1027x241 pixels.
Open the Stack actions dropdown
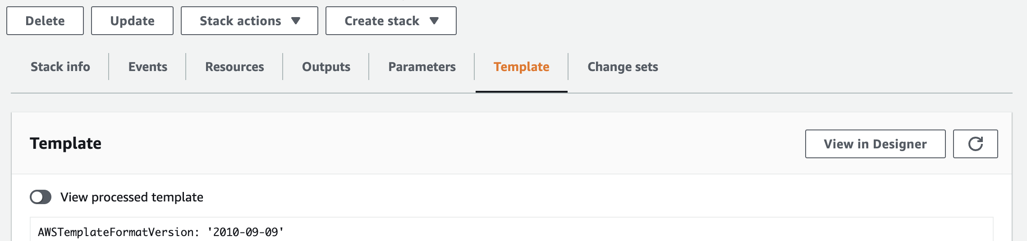click(249, 21)
